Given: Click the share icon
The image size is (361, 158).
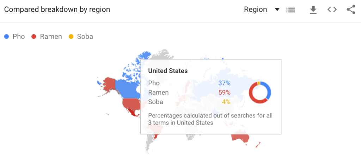Looking at the screenshot, I should click(x=351, y=10).
